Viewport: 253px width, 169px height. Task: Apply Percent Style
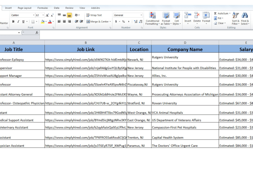point(123,22)
